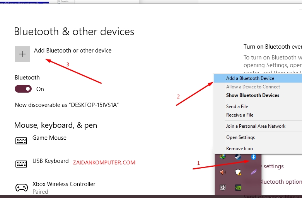Click the Xbox Wireless Controller gamepad icon
Screen dimensions: 302x198
pos(22,188)
